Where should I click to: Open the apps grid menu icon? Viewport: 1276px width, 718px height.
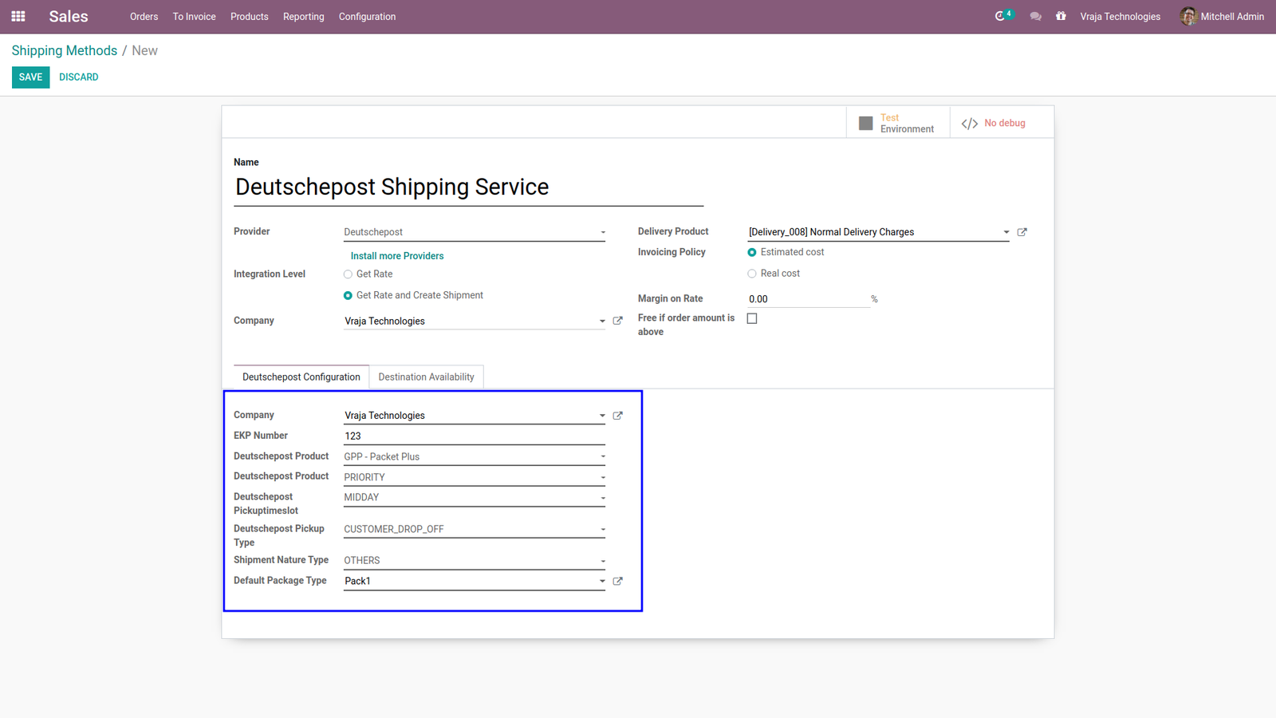click(x=18, y=16)
